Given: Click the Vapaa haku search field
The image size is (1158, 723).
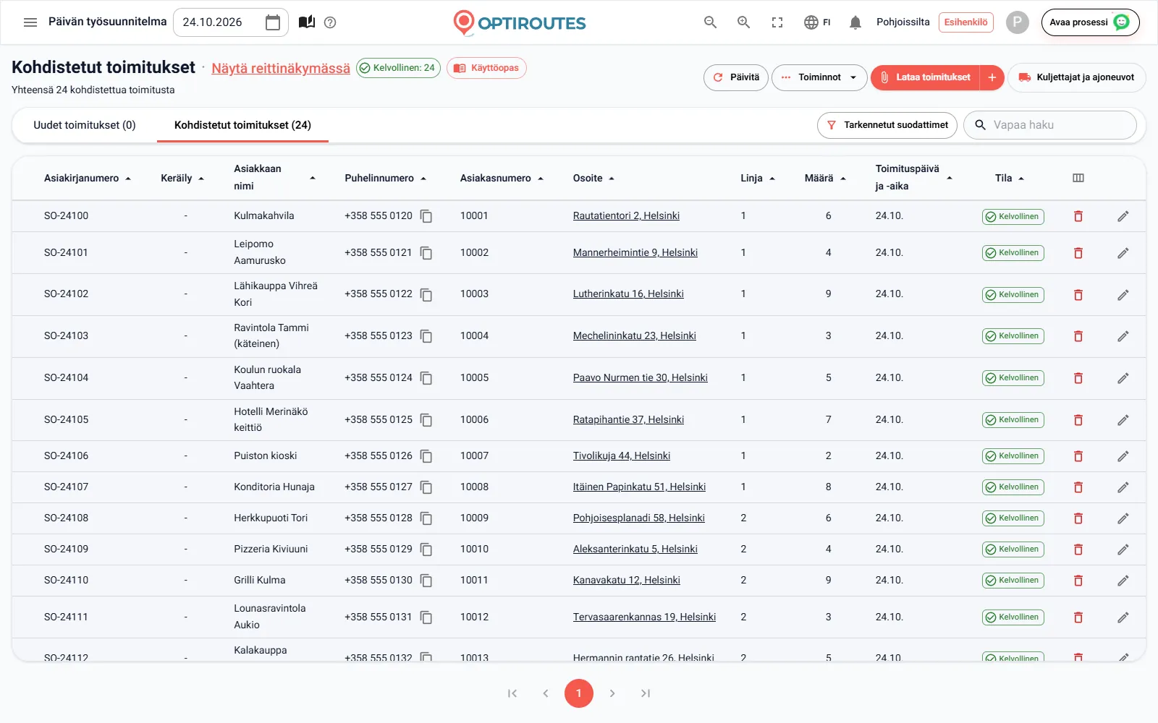Looking at the screenshot, I should pyautogui.click(x=1050, y=125).
